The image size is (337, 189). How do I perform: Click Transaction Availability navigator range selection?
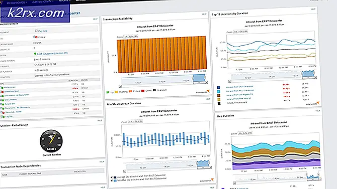tap(199, 78)
